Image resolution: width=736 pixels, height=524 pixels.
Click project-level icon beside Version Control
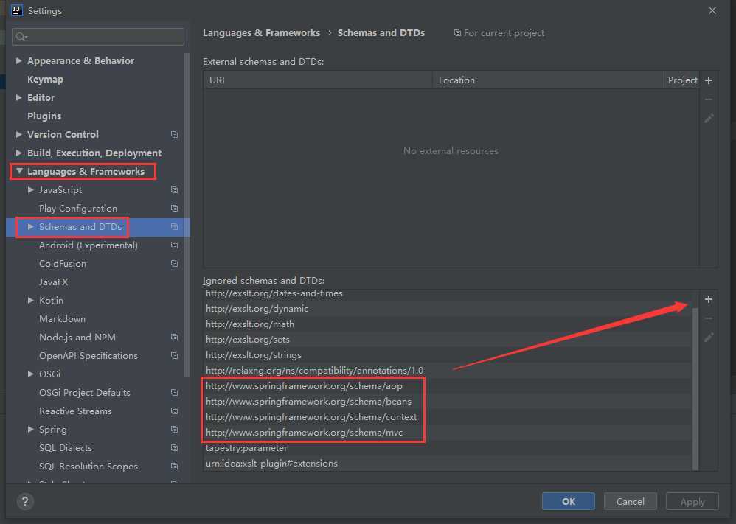pyautogui.click(x=174, y=135)
